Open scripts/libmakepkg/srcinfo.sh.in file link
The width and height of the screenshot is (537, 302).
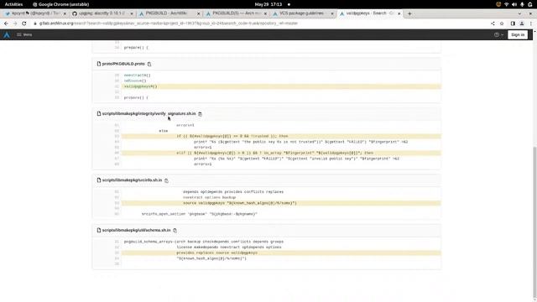(132, 180)
